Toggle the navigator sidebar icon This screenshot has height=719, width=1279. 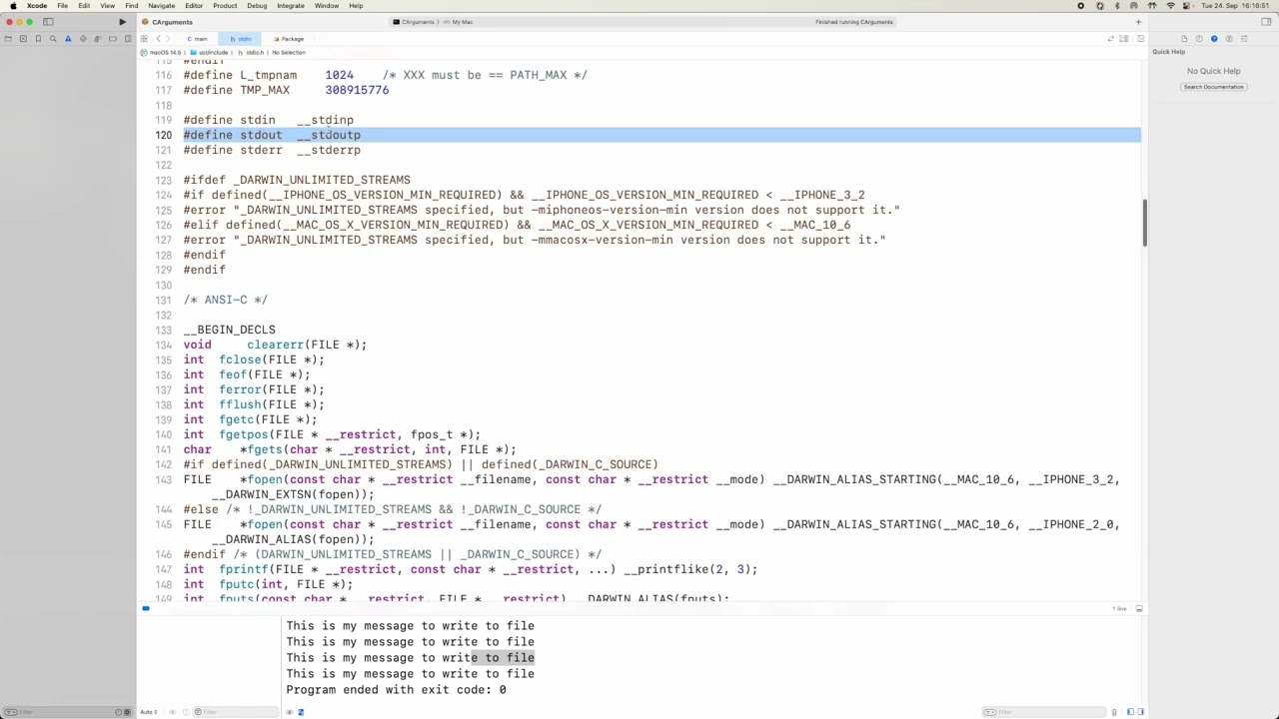48,22
